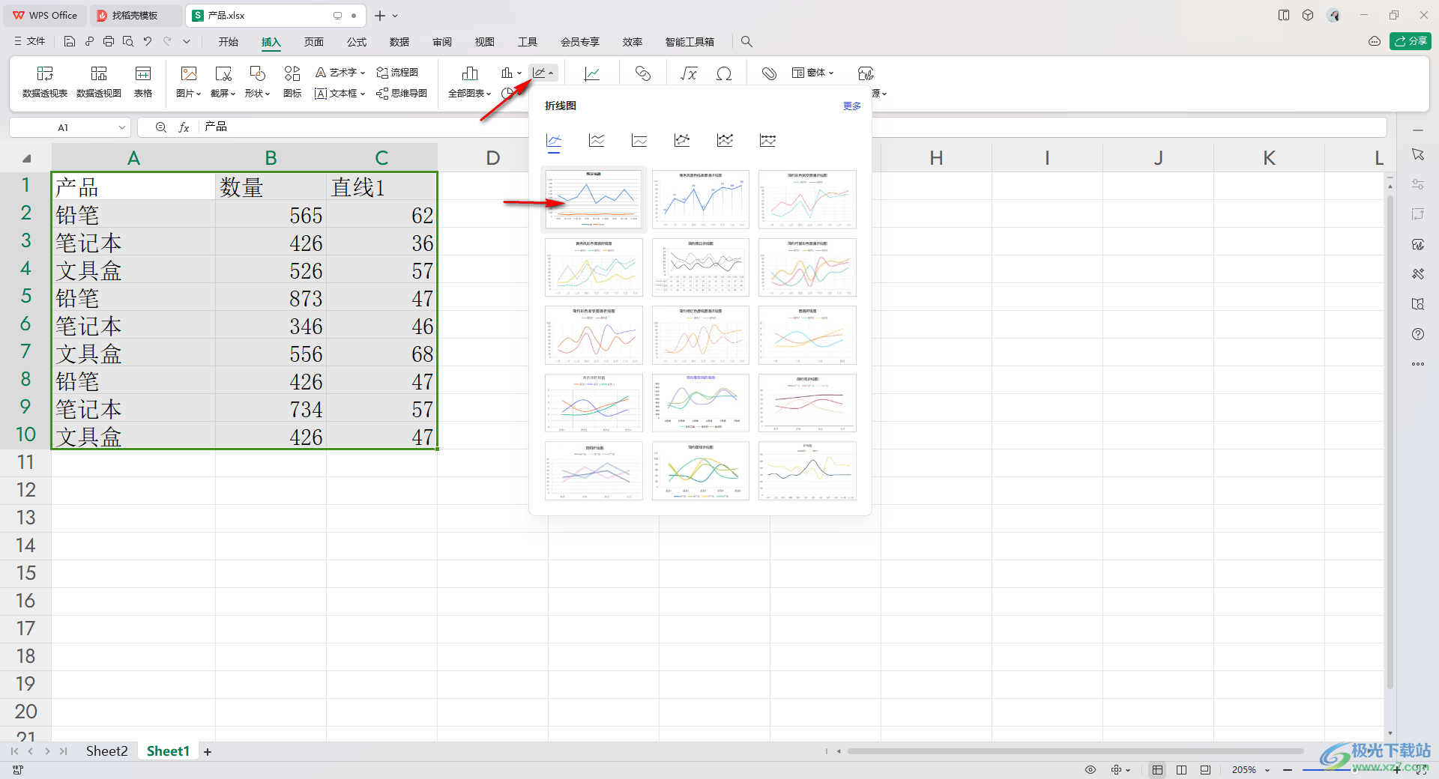Open a new document tab with plus
The height and width of the screenshot is (779, 1439).
(x=380, y=15)
